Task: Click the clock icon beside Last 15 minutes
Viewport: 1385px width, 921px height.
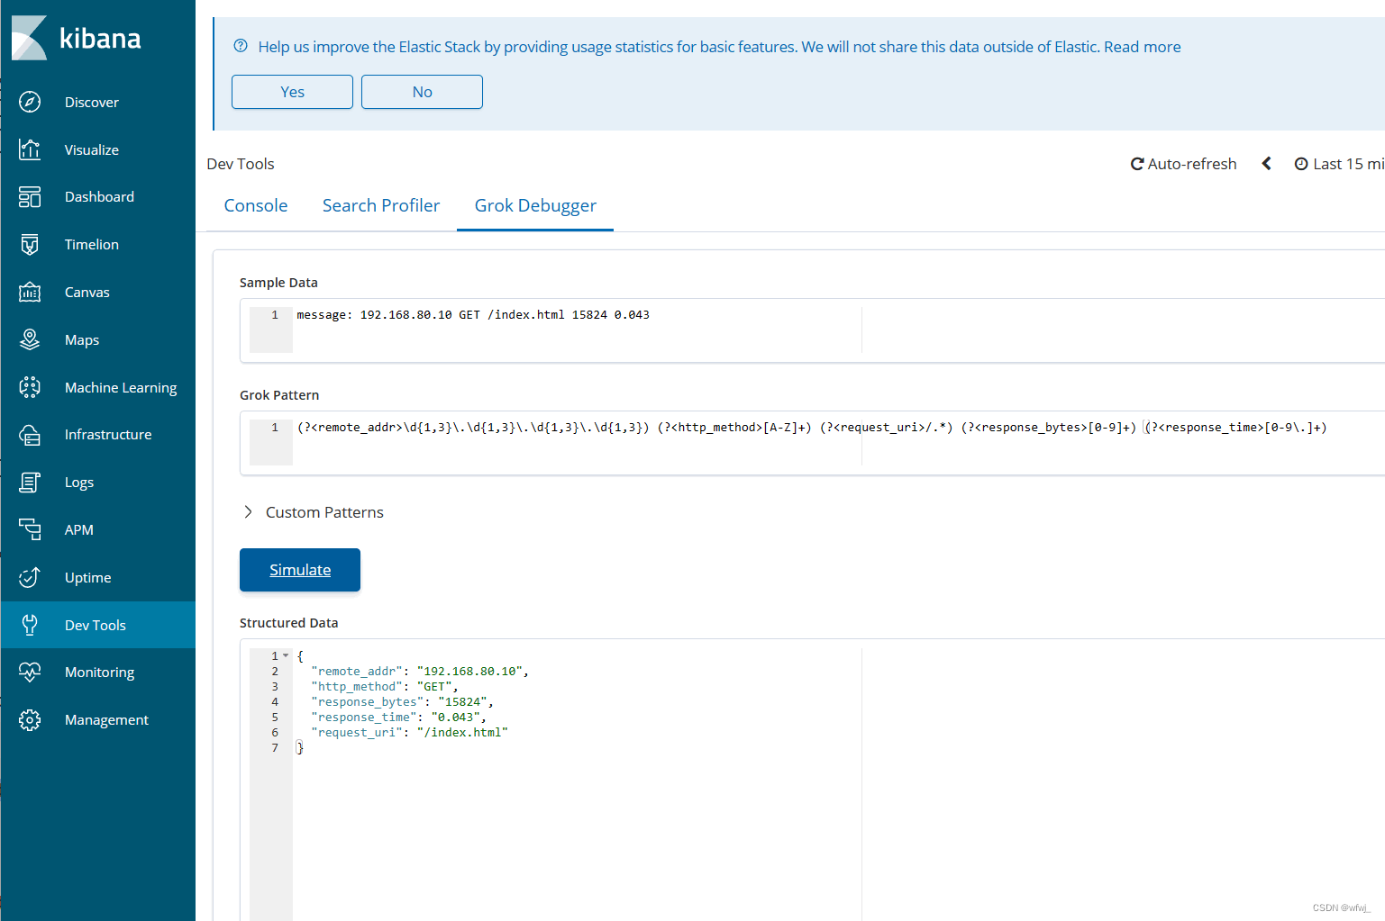Action: (1301, 164)
